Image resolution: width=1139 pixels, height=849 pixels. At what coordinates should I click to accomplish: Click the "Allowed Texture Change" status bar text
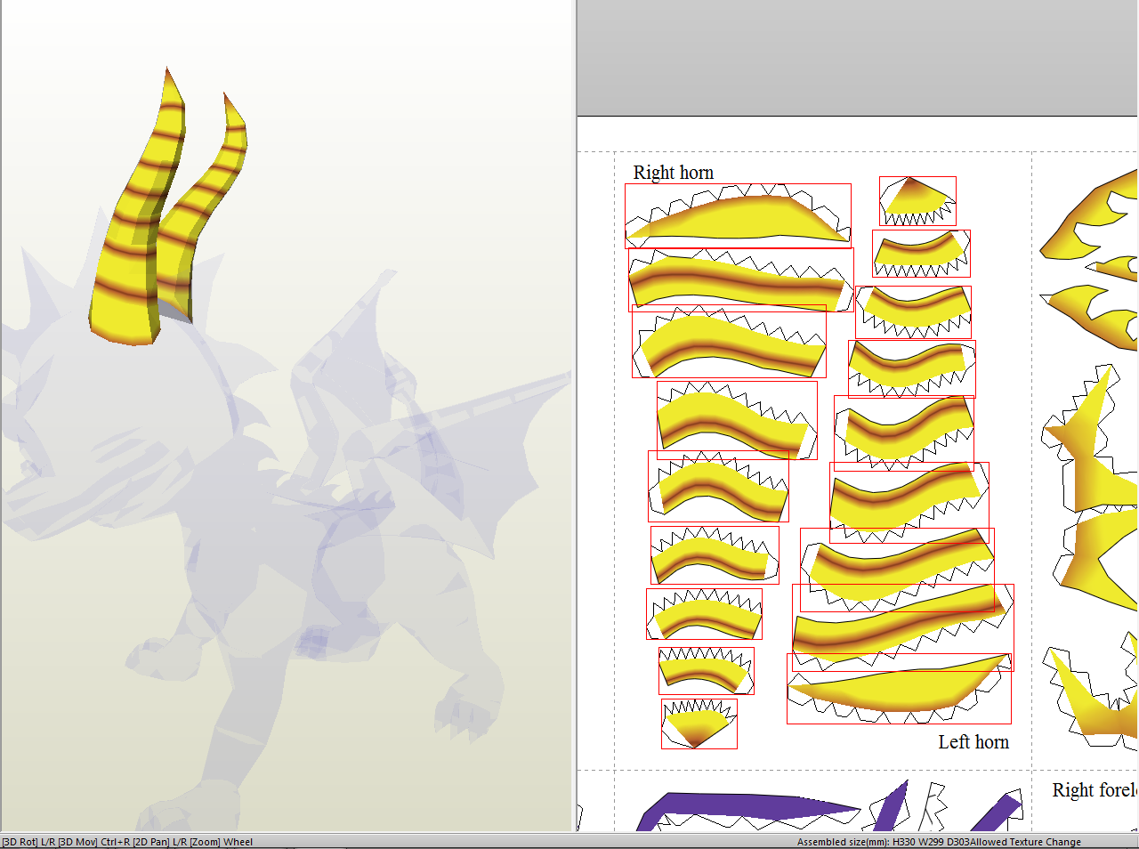(1025, 842)
